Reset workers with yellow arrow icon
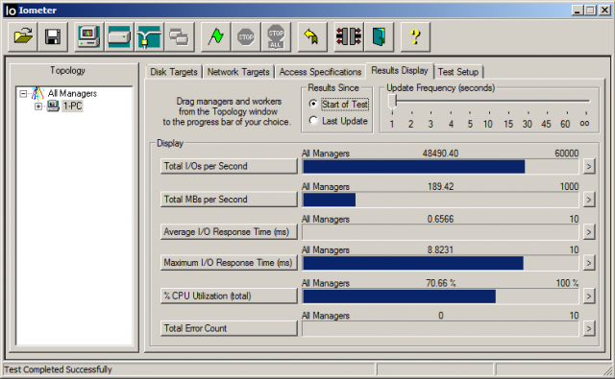Viewport: 615px width, 379px height. click(312, 36)
